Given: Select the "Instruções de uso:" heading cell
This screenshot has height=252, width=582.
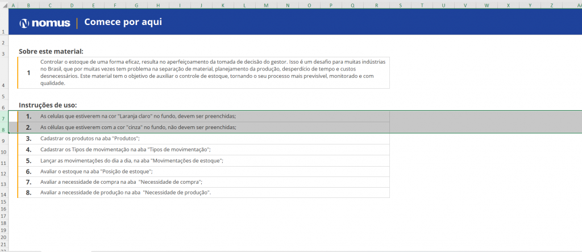Looking at the screenshot, I should (48, 105).
